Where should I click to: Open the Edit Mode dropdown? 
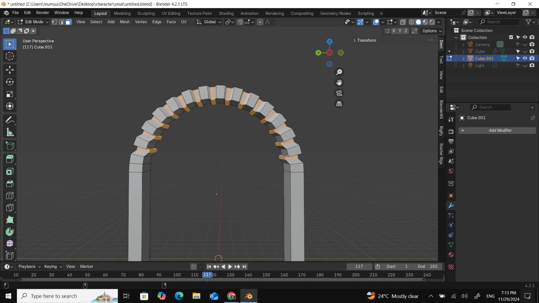click(33, 22)
